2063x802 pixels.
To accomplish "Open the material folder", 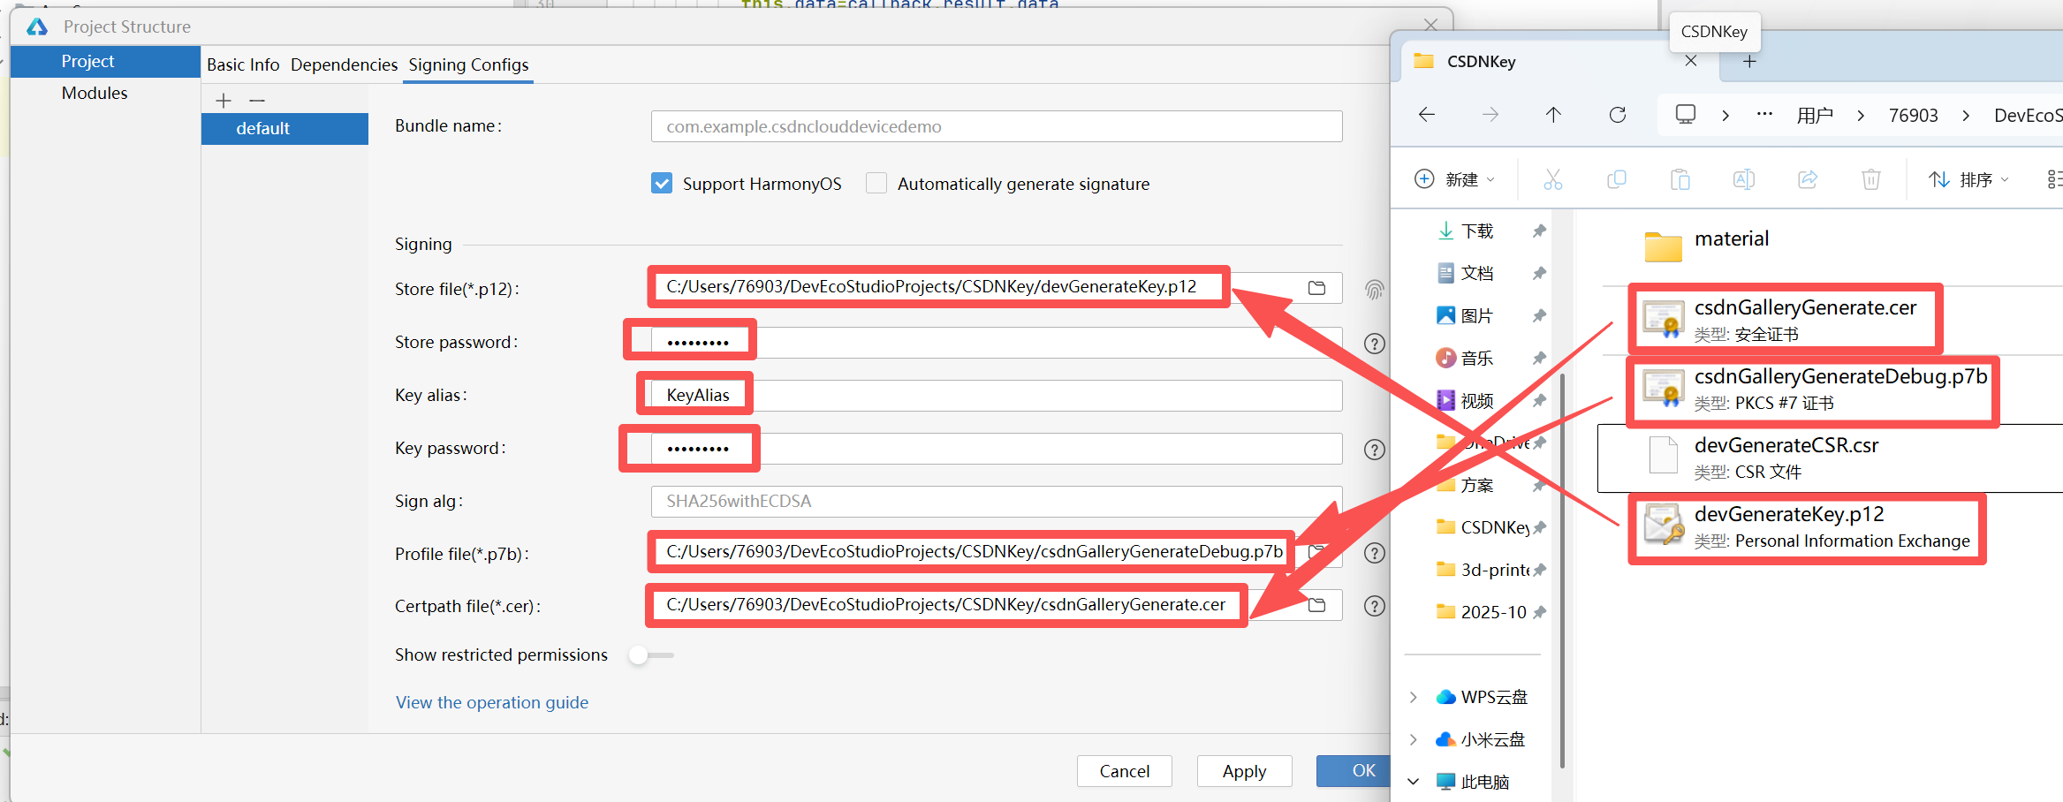I will tap(1707, 244).
